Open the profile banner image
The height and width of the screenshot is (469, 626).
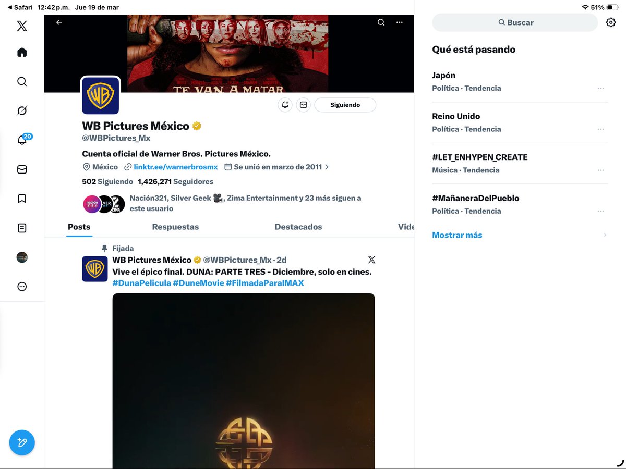coord(228,53)
